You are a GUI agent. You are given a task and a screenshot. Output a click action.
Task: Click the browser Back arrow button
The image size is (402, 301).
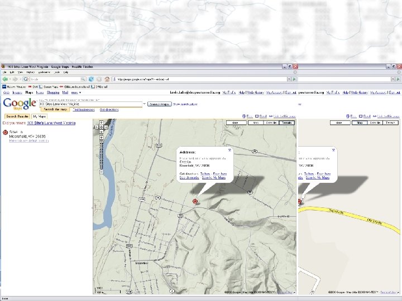tap(6, 79)
